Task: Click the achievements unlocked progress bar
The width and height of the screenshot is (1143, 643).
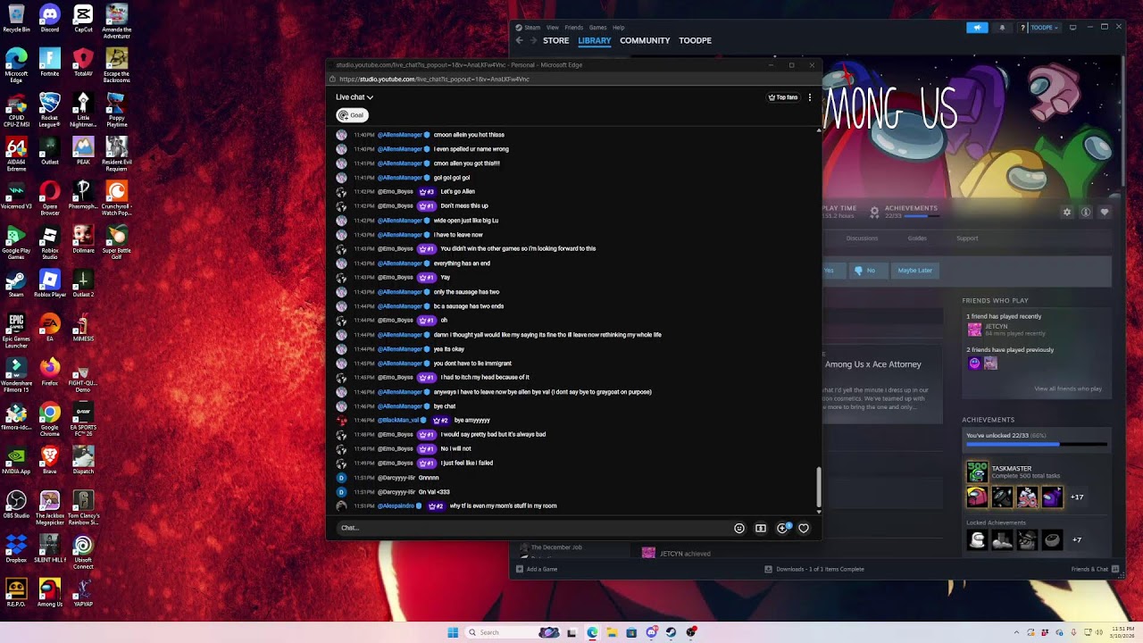Action: 1037,444
